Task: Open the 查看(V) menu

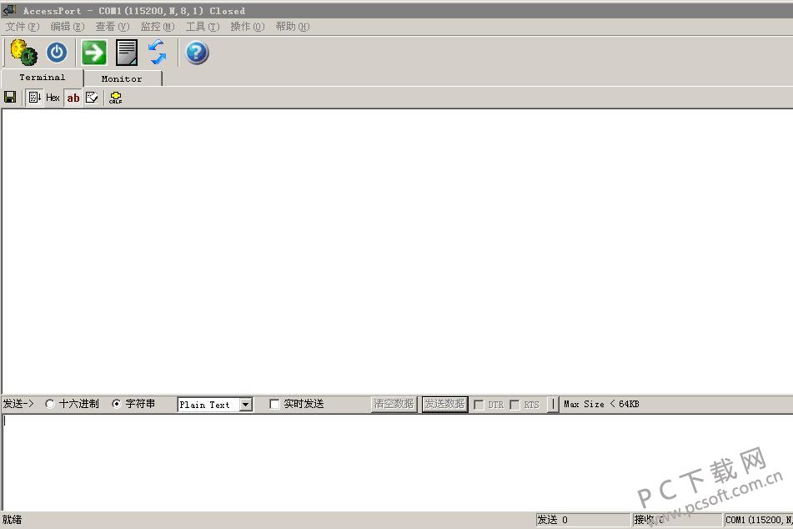Action: (113, 27)
